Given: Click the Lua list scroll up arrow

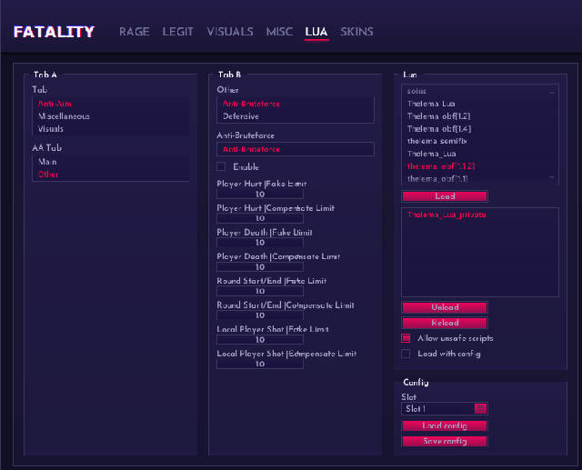Looking at the screenshot, I should pyautogui.click(x=553, y=92).
